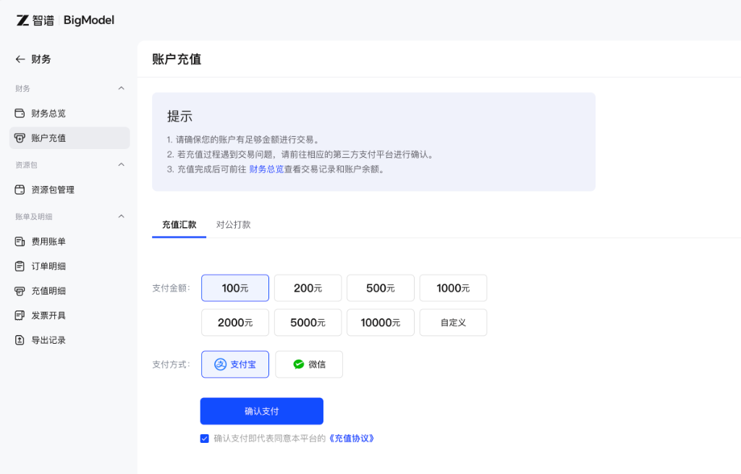This screenshot has width=741, height=474.
Task: Click the 财务 back header text
Action: [41, 59]
